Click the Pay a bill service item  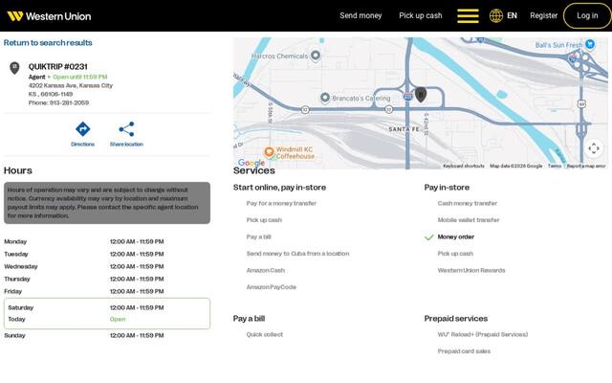click(258, 237)
